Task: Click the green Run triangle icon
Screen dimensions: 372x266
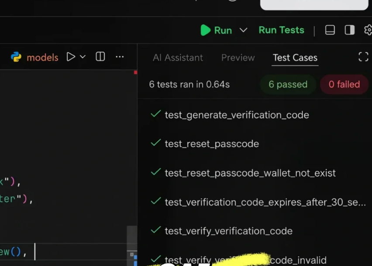Action: click(205, 30)
